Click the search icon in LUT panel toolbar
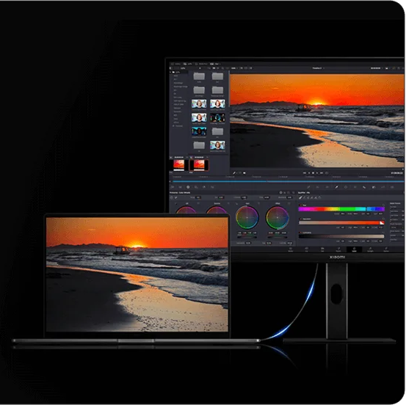 pyautogui.click(x=222, y=68)
